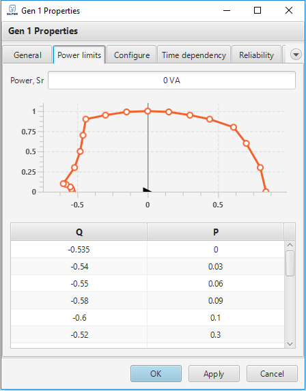Image resolution: width=306 pixels, height=391 pixels.
Task: Minimize the Gen 1 Properties window
Action: (x=226, y=10)
